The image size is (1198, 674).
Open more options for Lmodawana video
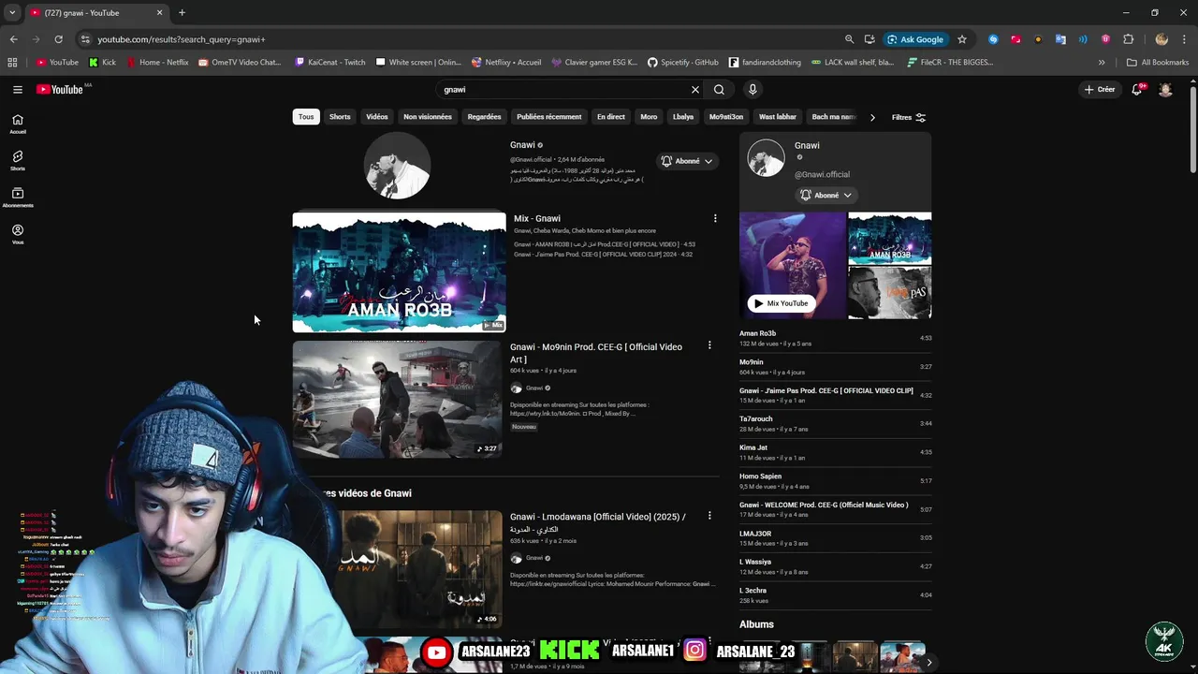pyautogui.click(x=709, y=516)
